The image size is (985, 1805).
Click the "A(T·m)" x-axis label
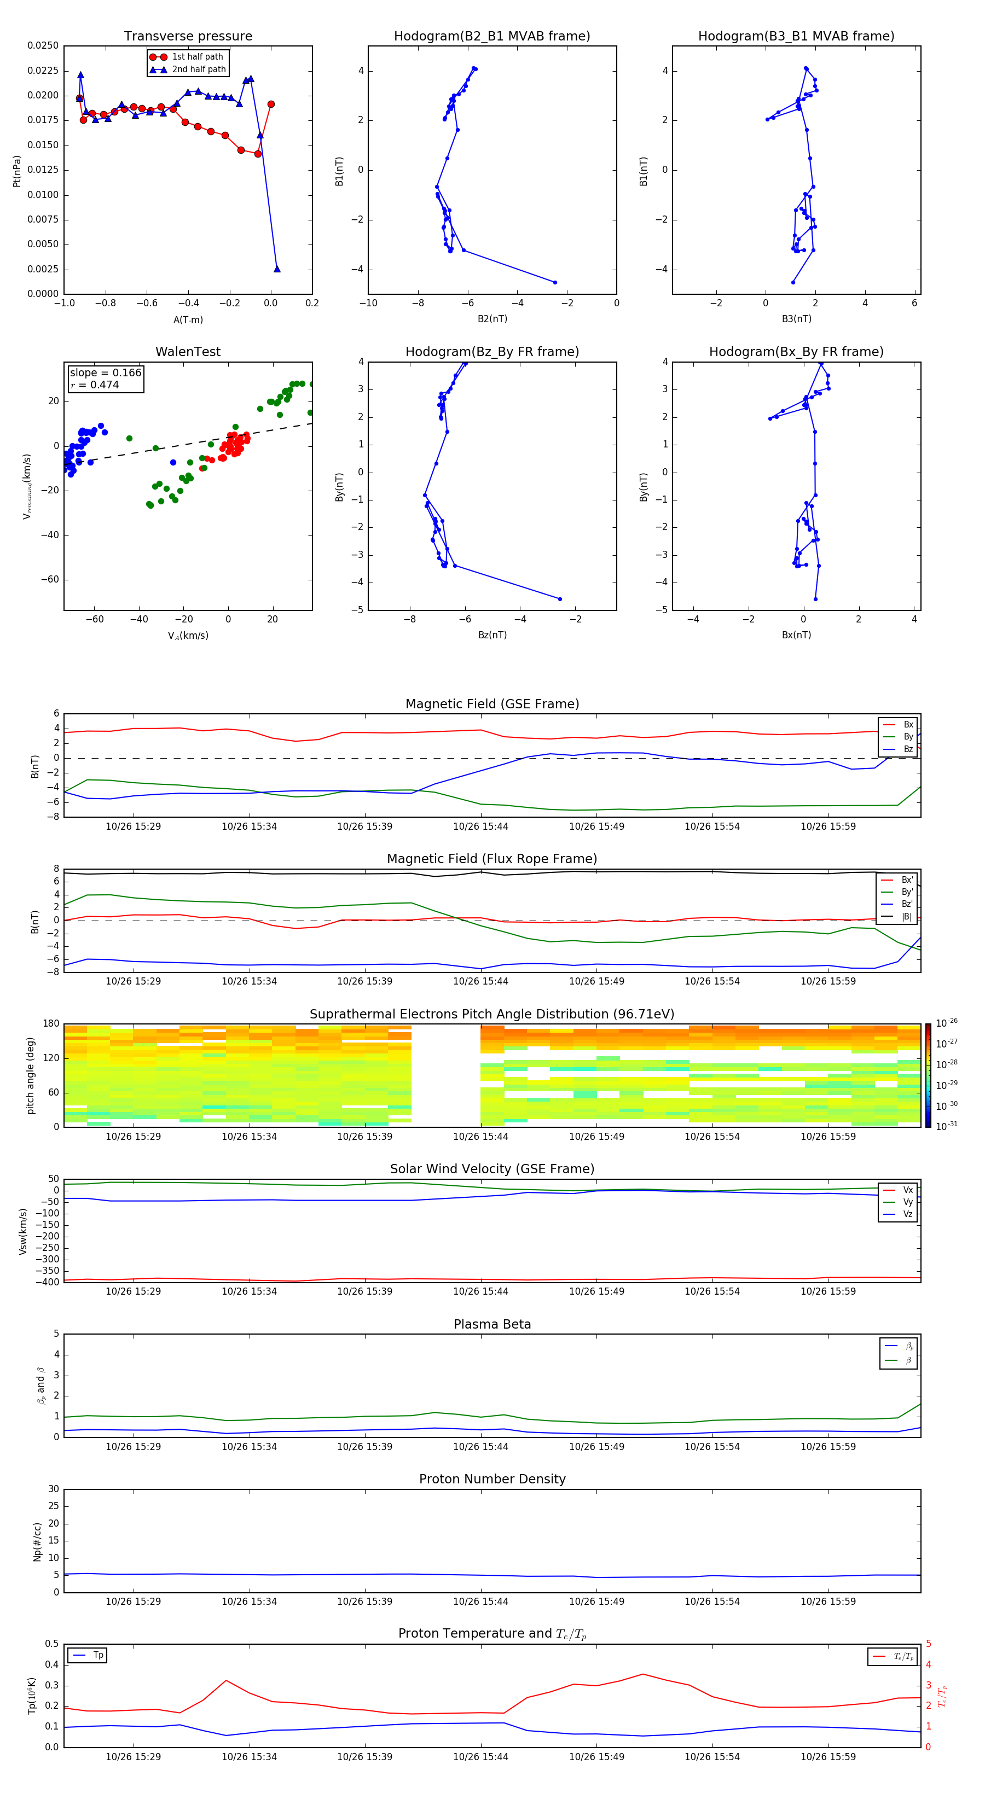188,319
